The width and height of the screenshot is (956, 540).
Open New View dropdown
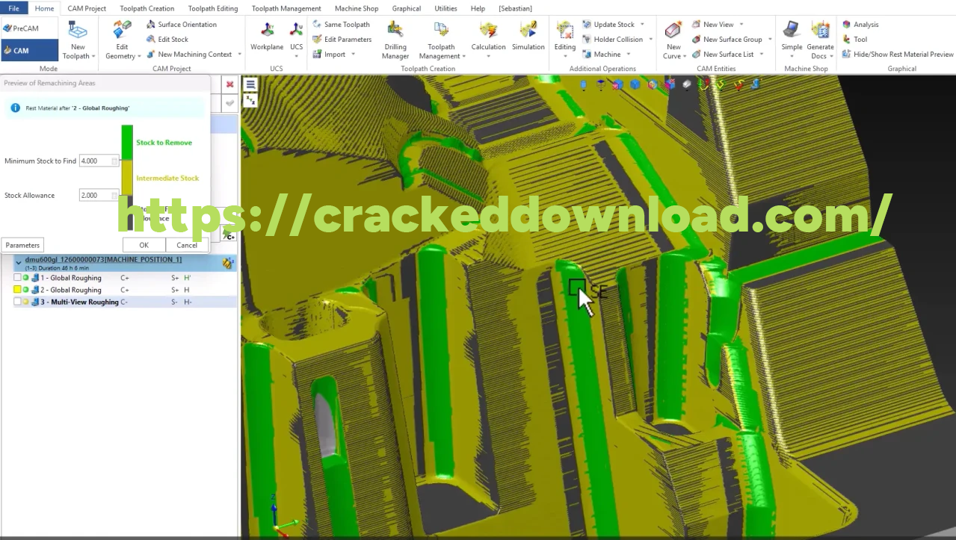(x=741, y=25)
